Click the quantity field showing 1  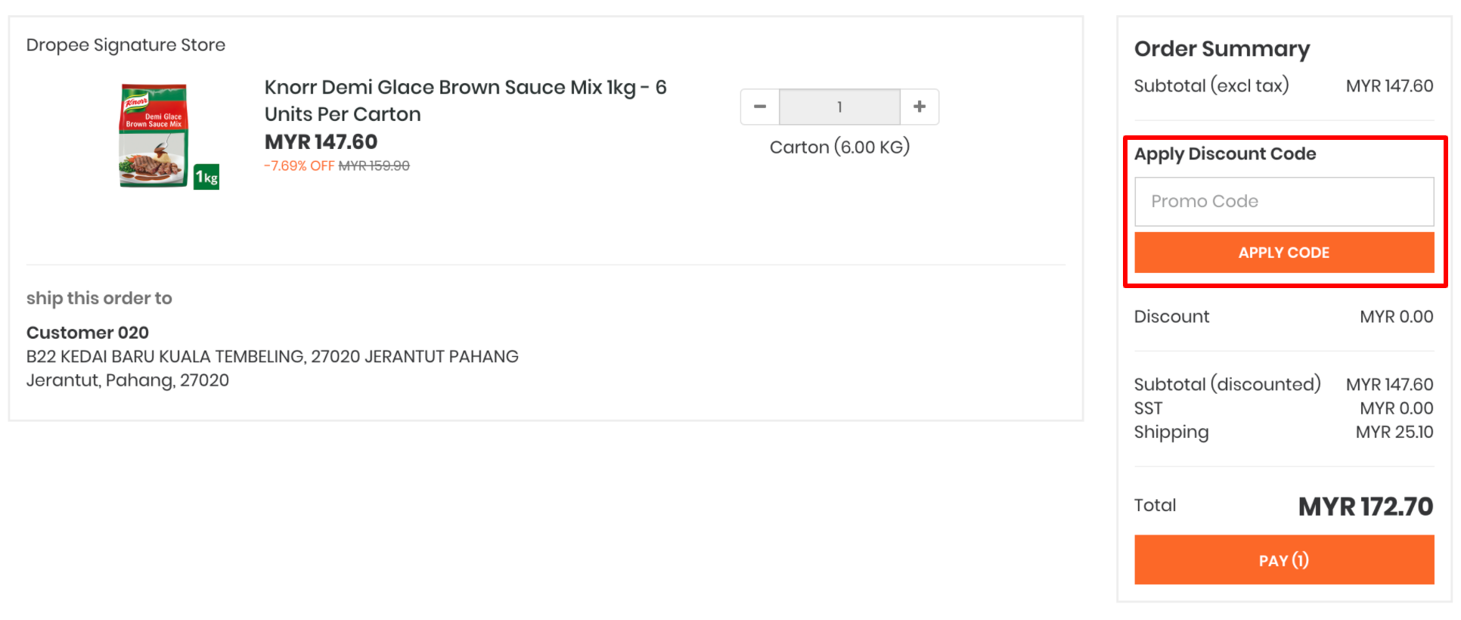click(x=839, y=107)
